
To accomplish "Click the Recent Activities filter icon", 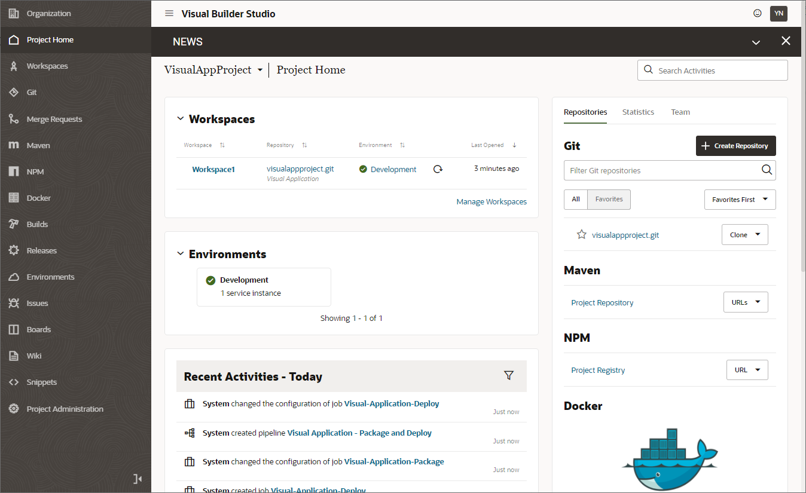I will pyautogui.click(x=509, y=375).
